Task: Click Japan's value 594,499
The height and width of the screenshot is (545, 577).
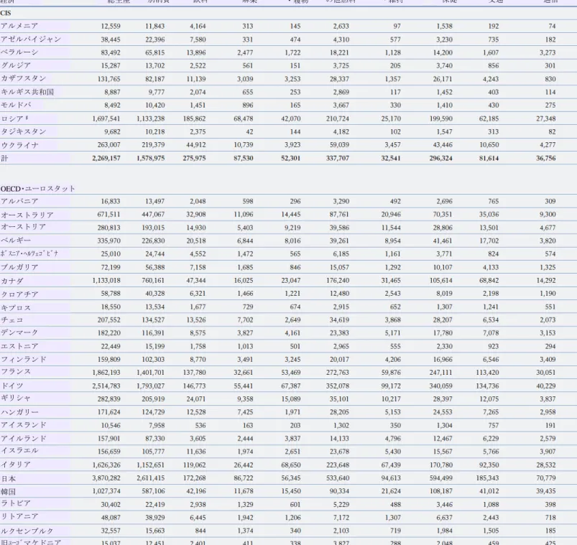Action: click(441, 478)
